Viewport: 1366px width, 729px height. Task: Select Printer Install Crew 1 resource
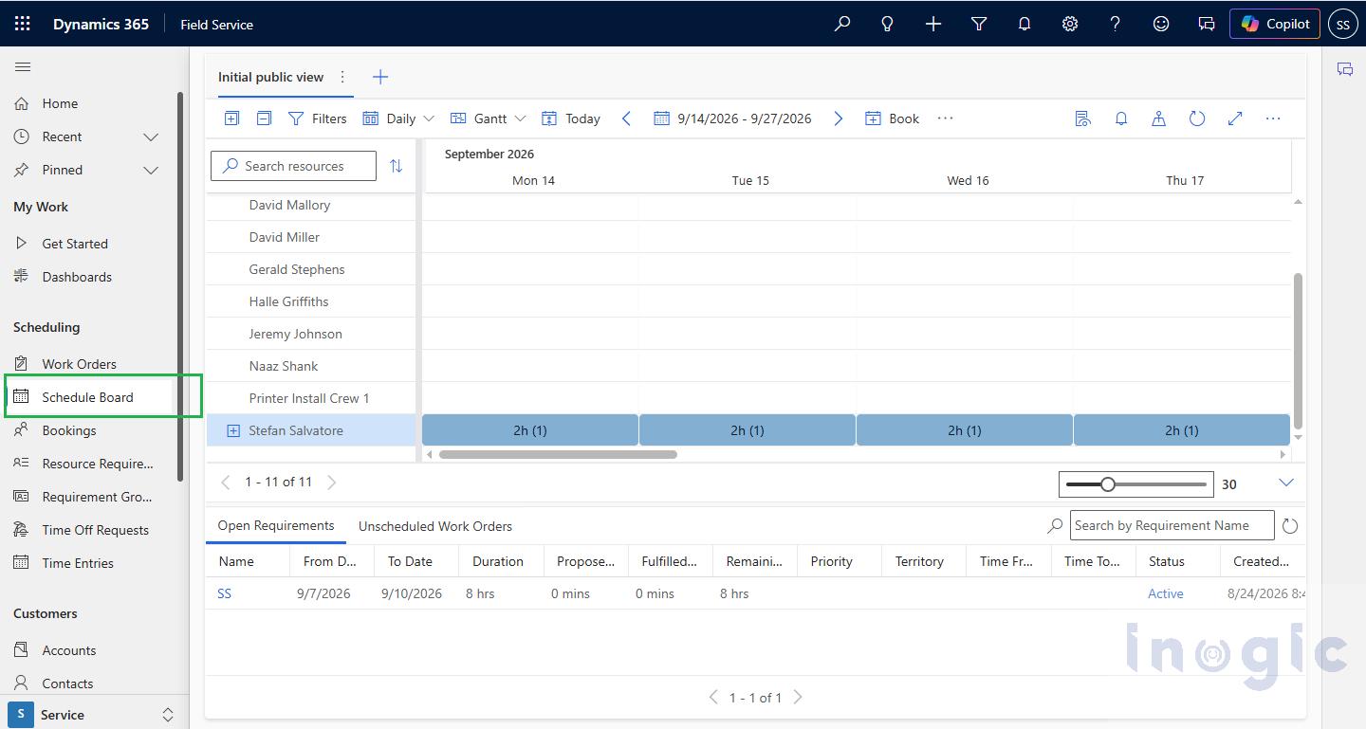(309, 398)
